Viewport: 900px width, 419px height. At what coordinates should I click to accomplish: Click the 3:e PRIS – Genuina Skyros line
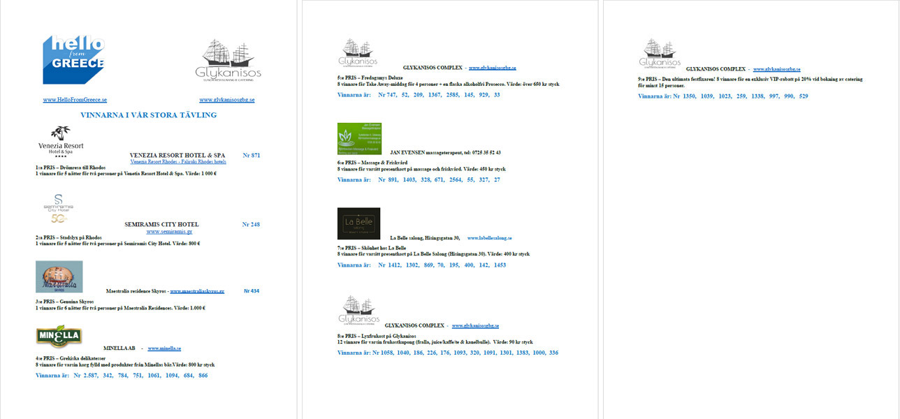[x=64, y=302]
